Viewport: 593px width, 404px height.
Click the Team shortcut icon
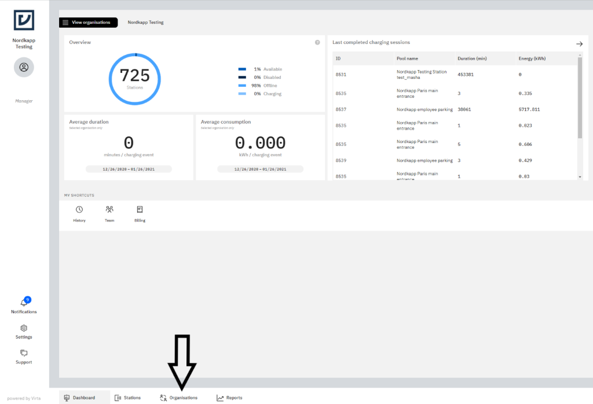point(109,210)
